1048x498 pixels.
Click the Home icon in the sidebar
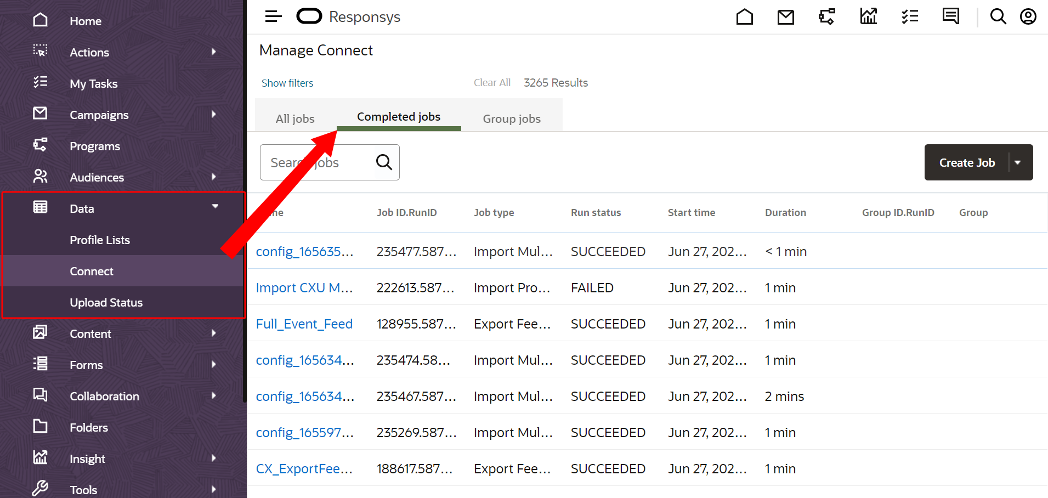40,20
